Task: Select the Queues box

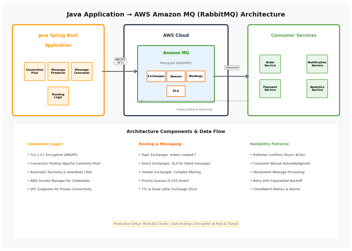Action: (176, 76)
